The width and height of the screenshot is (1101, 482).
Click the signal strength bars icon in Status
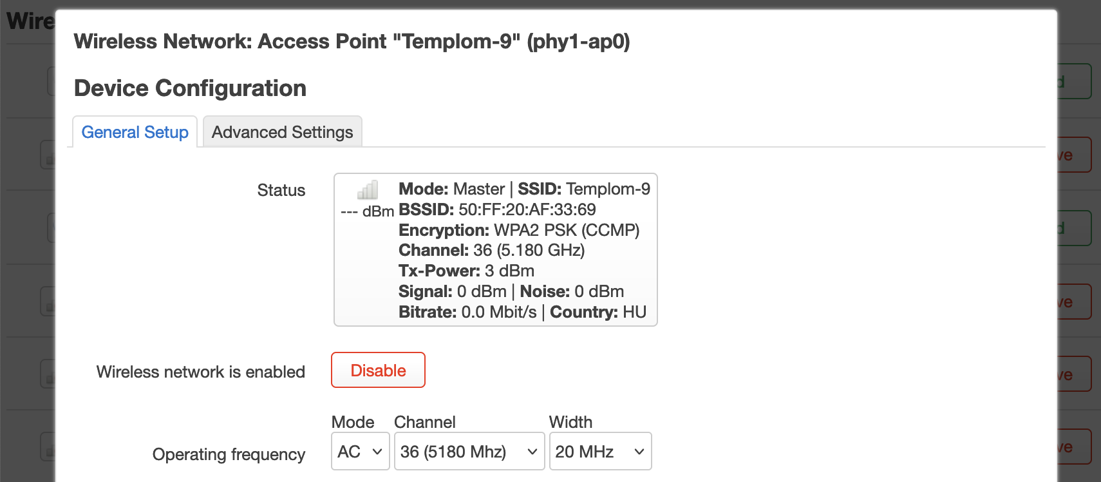[x=368, y=190]
